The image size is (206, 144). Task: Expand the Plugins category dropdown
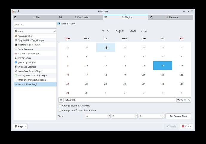point(35,31)
